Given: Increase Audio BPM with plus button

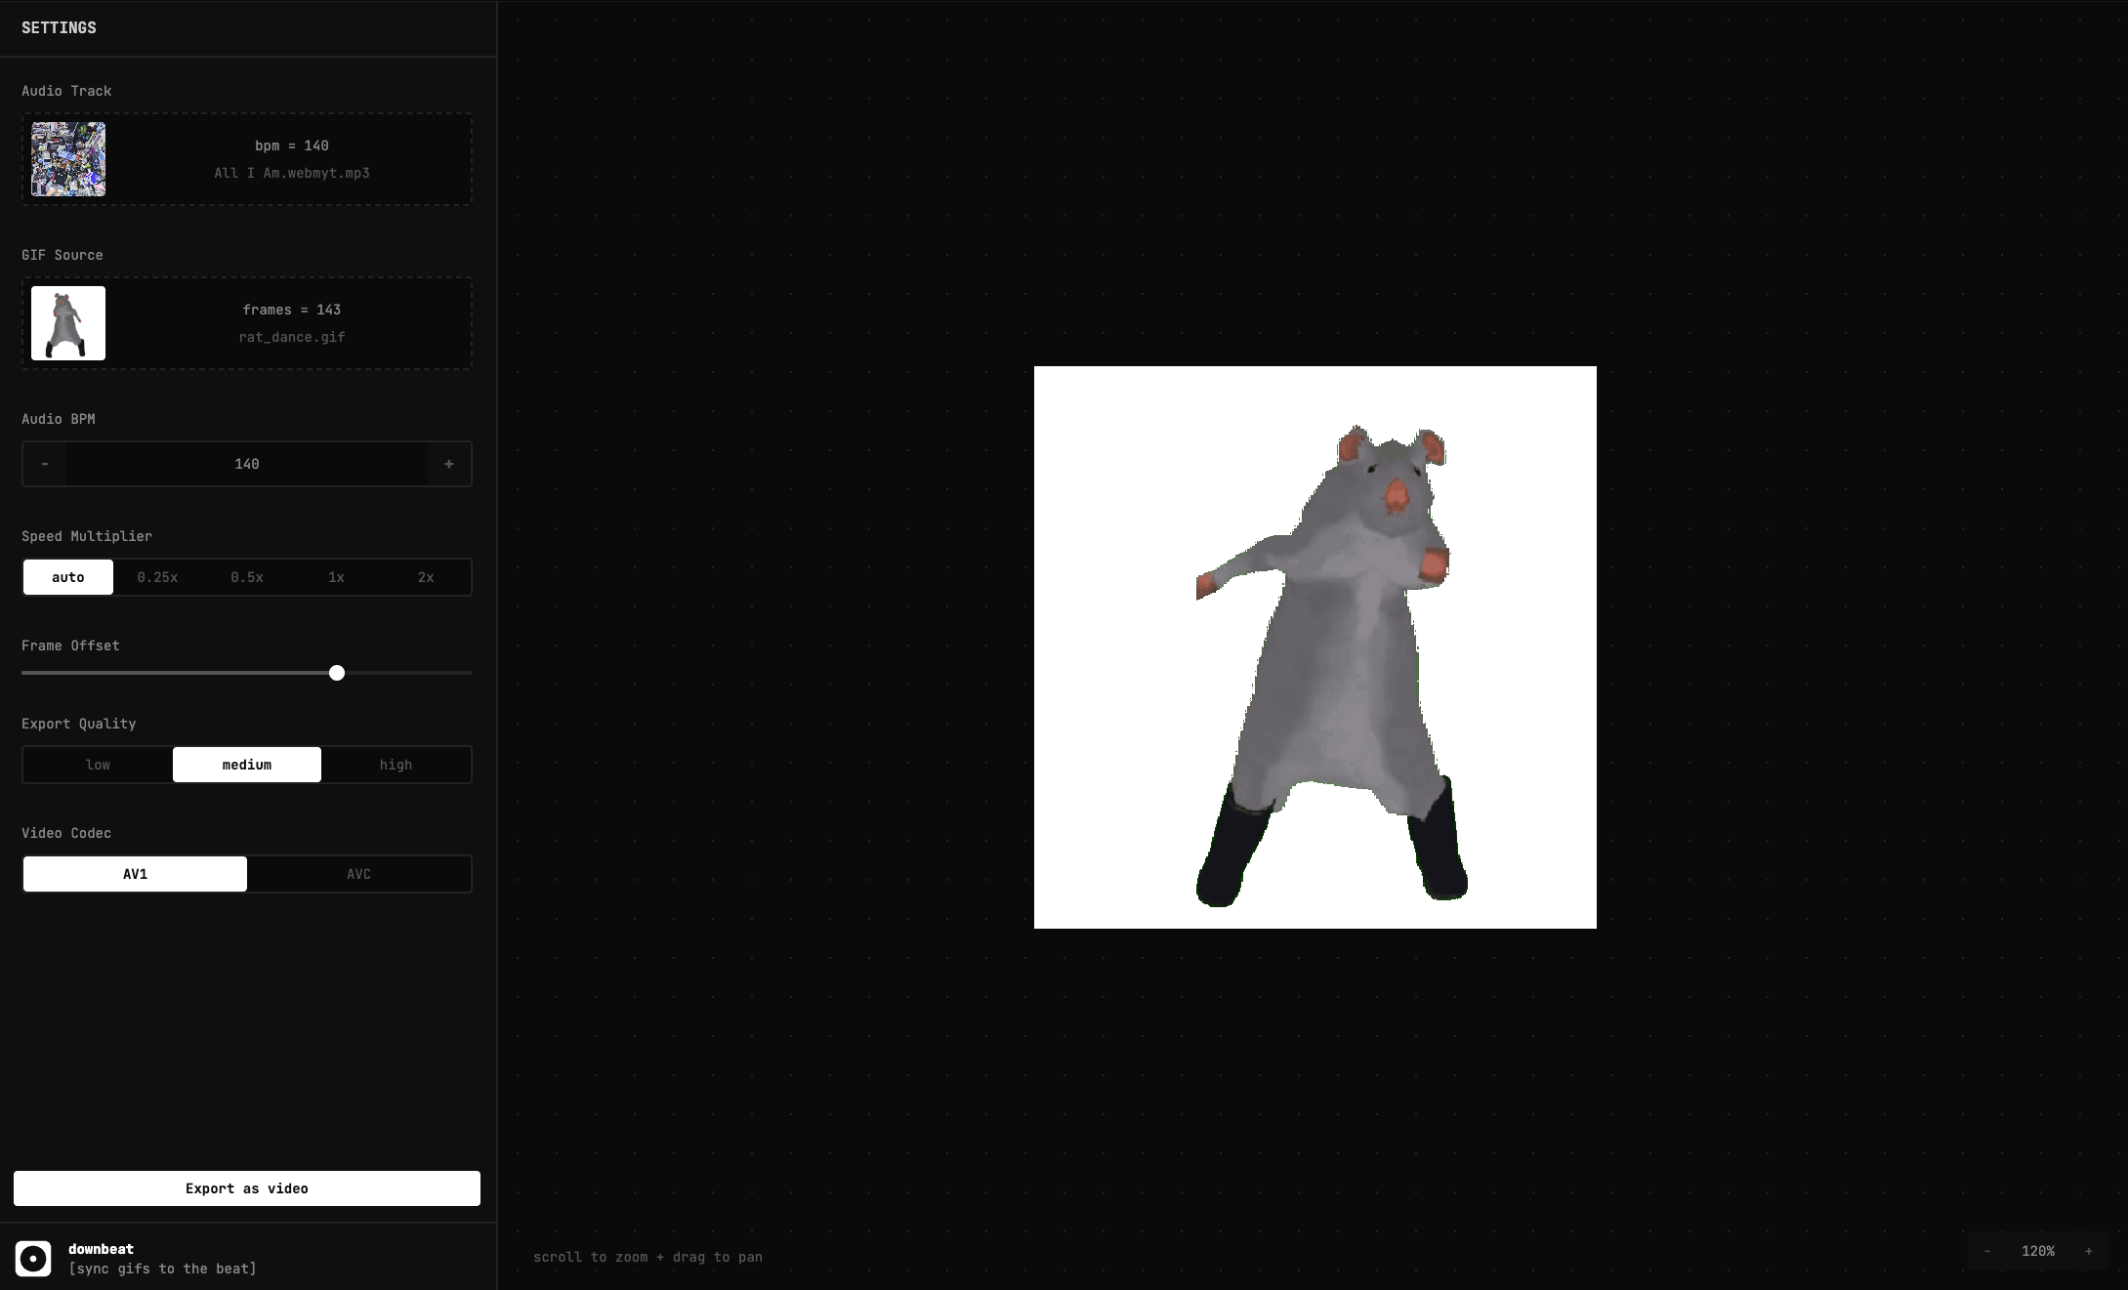Looking at the screenshot, I should pyautogui.click(x=449, y=464).
